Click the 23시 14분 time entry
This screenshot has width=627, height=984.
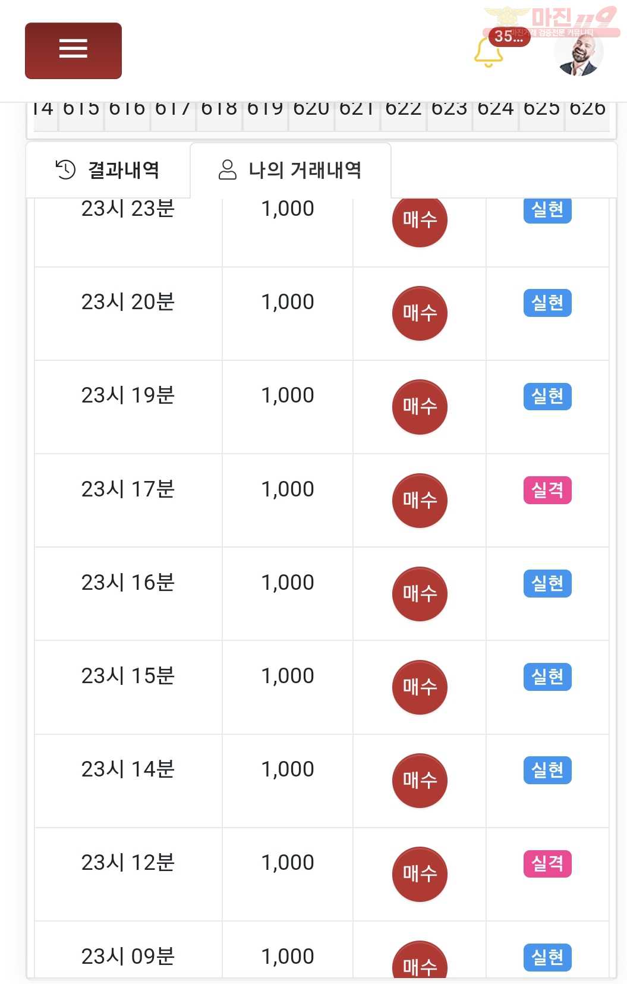pyautogui.click(x=128, y=769)
